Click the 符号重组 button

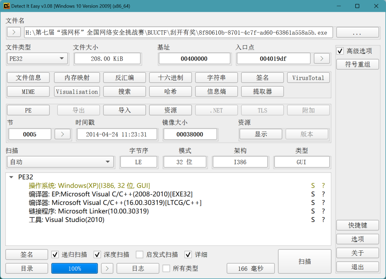(x=357, y=64)
